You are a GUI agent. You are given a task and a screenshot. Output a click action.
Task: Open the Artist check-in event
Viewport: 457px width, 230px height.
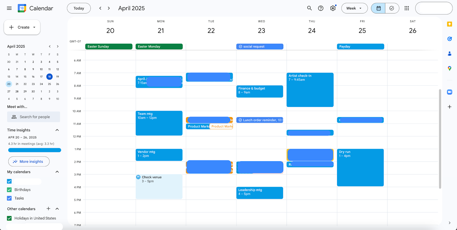(x=310, y=90)
